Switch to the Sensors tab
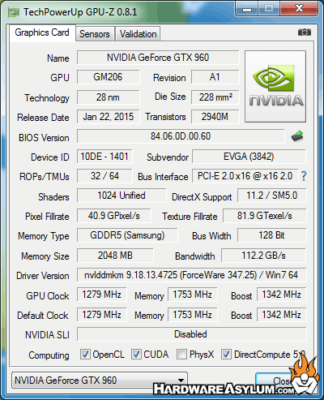Screen dimensions: 324x400 pos(95,34)
